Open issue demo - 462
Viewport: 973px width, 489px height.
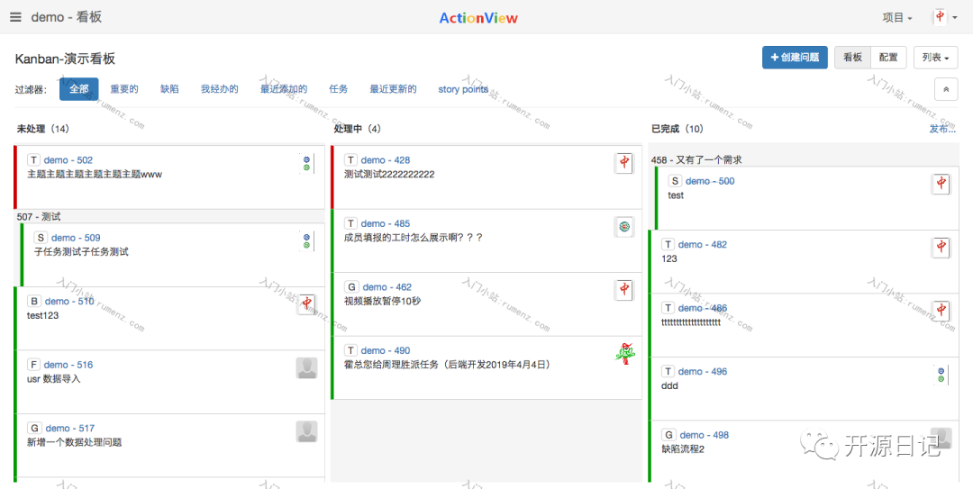[387, 287]
